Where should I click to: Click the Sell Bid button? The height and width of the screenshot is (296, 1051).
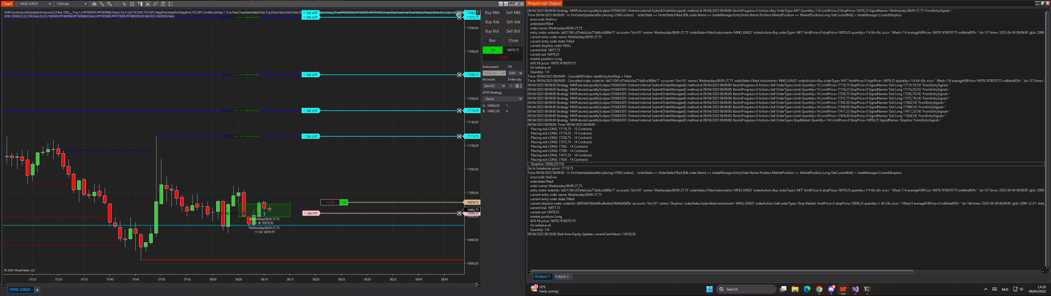click(513, 31)
